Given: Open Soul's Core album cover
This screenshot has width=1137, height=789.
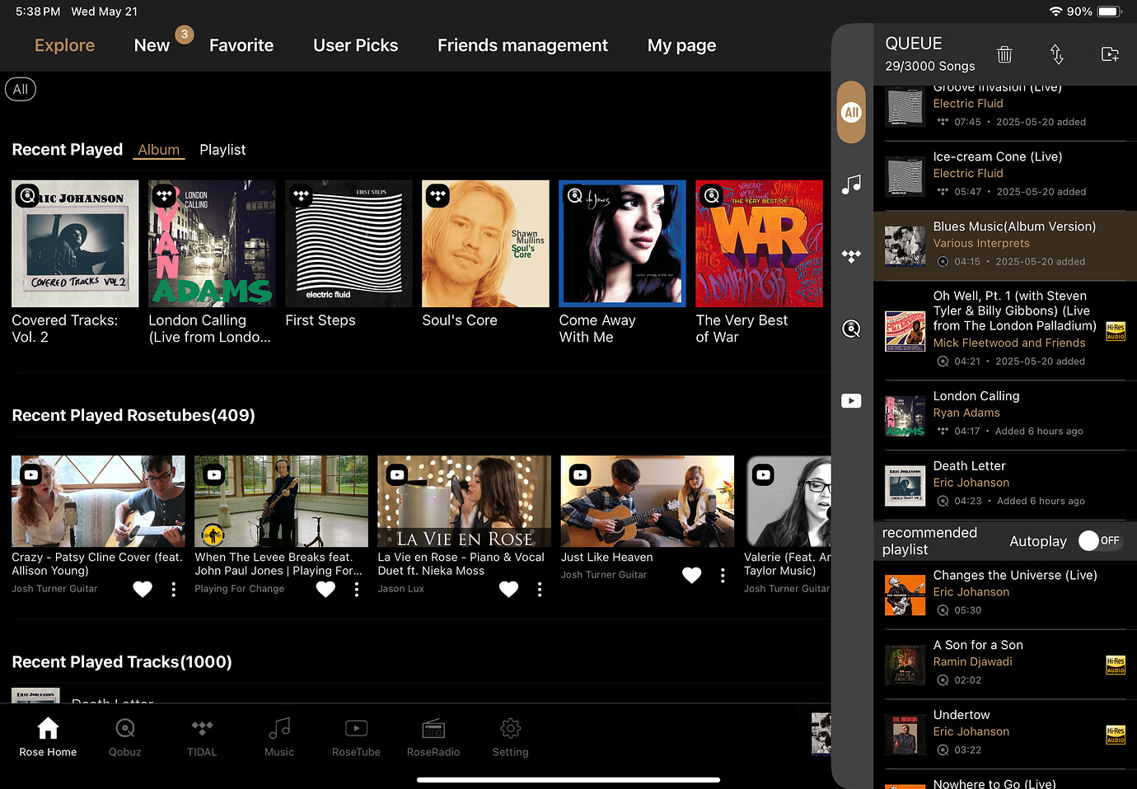Looking at the screenshot, I should pos(485,244).
